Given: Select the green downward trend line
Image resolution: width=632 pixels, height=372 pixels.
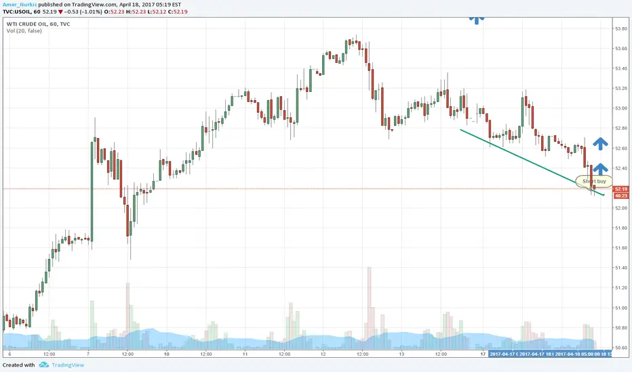Looking at the screenshot, I should pos(532,162).
